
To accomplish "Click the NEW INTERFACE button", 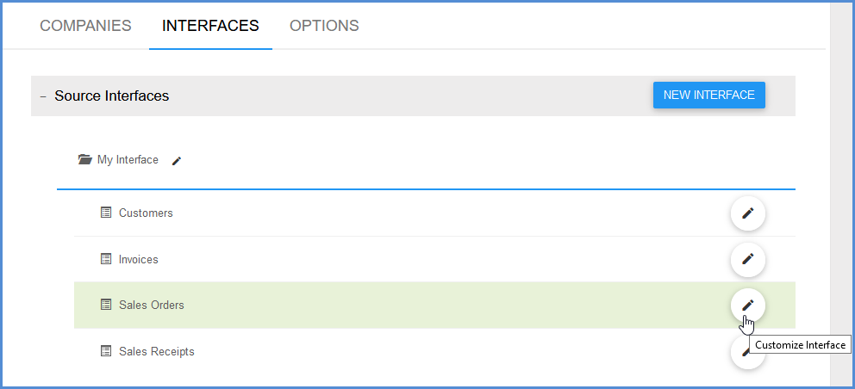I will click(x=708, y=96).
